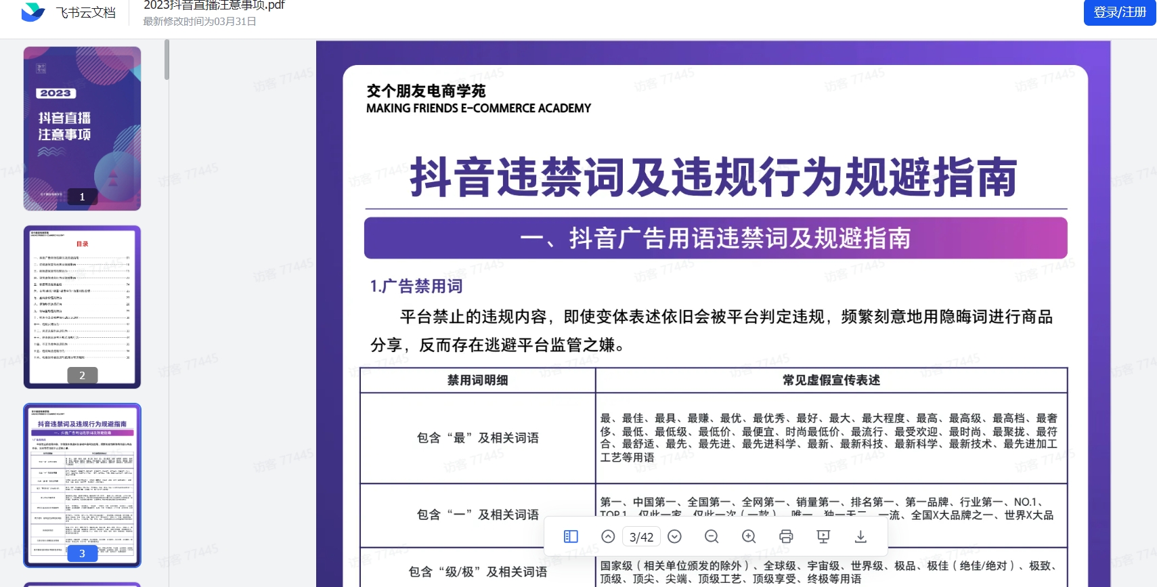1157x587 pixels.
Task: Start presentation mode
Action: (x=823, y=536)
